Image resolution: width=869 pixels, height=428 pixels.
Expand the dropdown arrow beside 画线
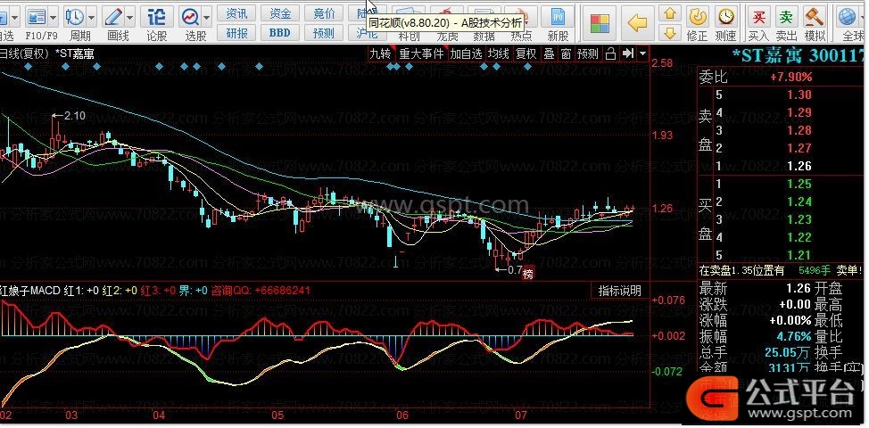pyautogui.click(x=129, y=17)
